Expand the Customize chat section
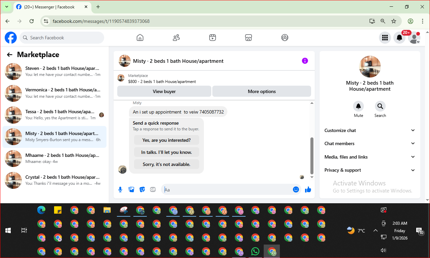Image resolution: width=430 pixels, height=258 pixels. pos(370,130)
